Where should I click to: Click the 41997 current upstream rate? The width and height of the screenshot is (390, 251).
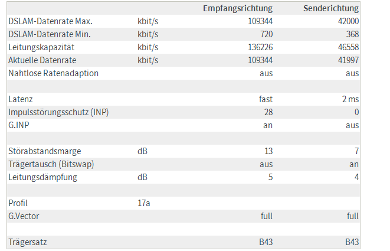348,60
